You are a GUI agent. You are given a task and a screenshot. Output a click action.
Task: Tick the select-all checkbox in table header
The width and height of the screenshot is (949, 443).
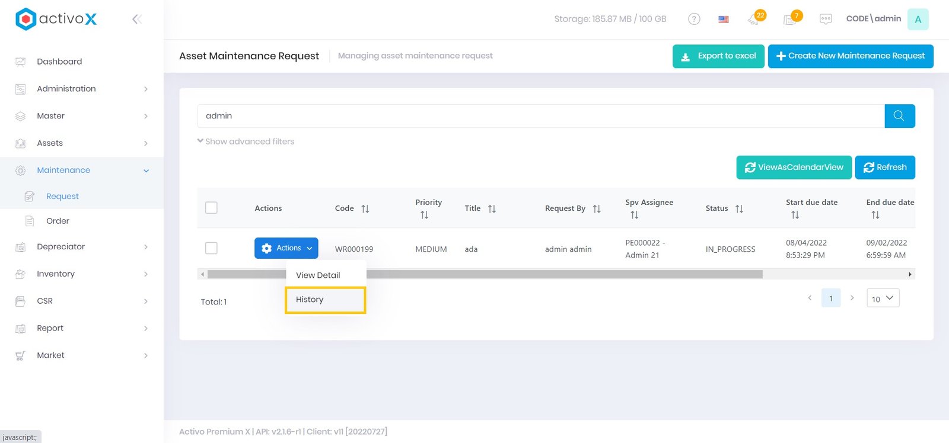[211, 208]
